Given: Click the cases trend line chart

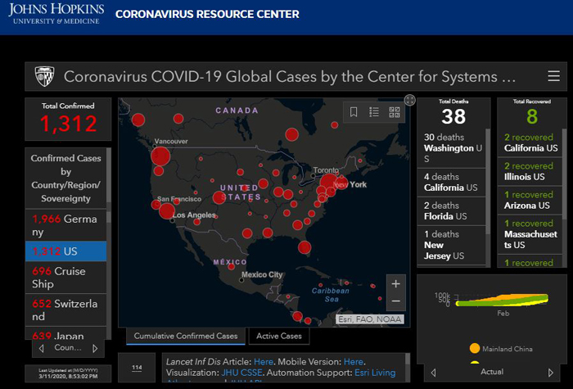Looking at the screenshot, I should coord(501,300).
